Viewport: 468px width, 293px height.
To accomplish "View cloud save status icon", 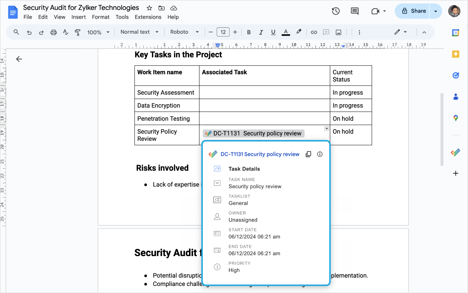I will pos(174,8).
